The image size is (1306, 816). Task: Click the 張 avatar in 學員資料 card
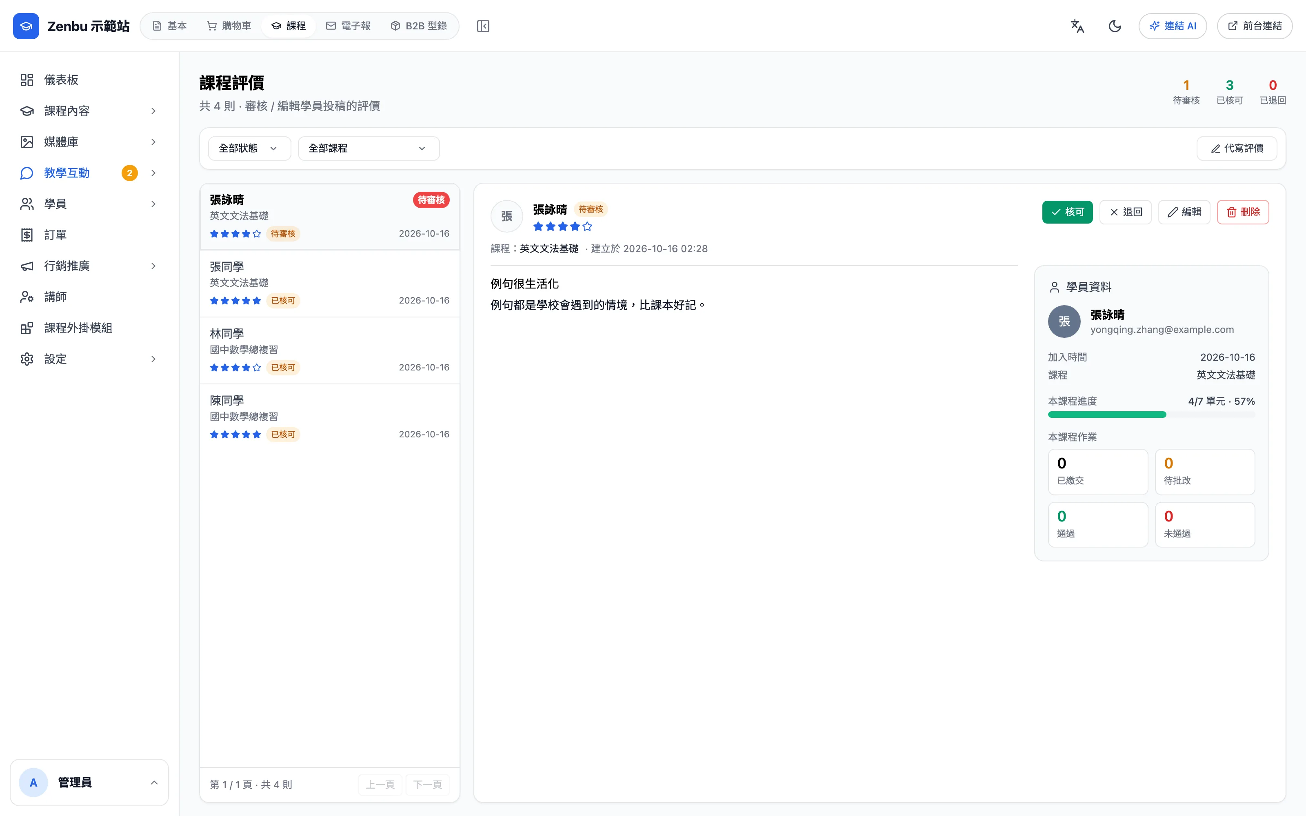coord(1064,322)
